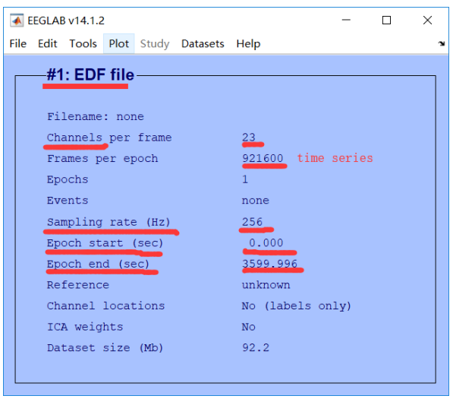This screenshot has width=453, height=399.
Task: Open the File menu
Action: point(18,43)
